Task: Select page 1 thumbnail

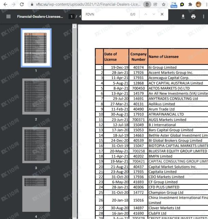Action: click(x=36, y=48)
